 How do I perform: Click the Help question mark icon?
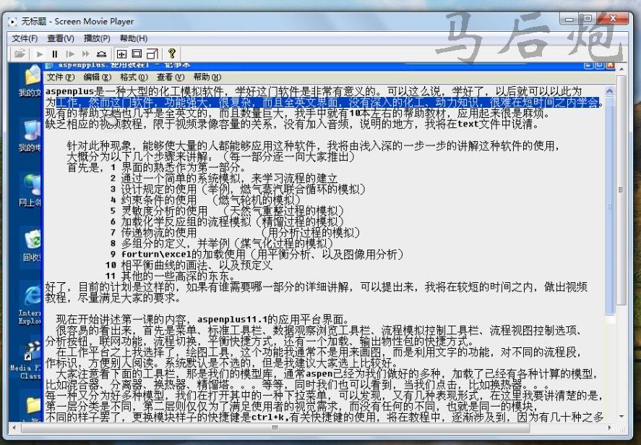171,54
